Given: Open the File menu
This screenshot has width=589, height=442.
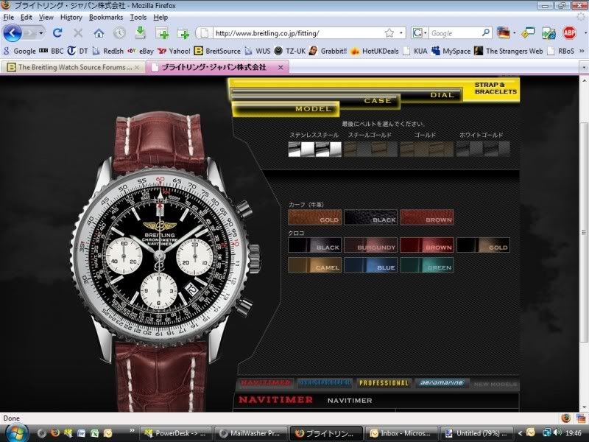Looking at the screenshot, I should pyautogui.click(x=9, y=17).
